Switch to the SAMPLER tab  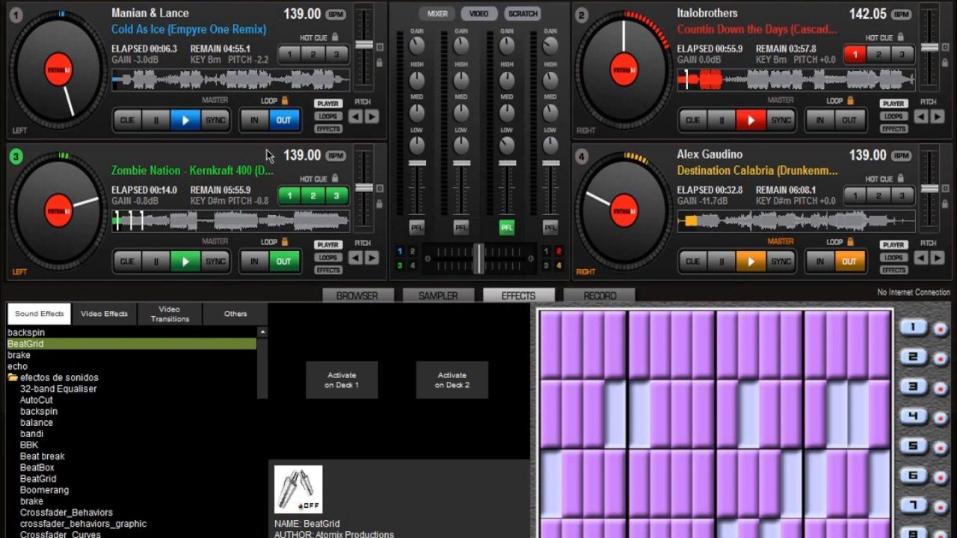[x=438, y=296]
